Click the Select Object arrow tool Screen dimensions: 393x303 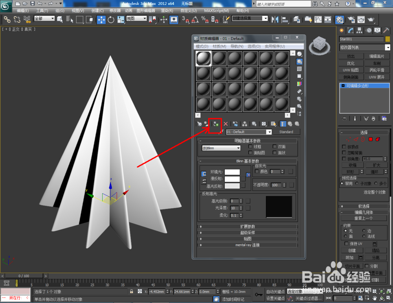point(60,20)
